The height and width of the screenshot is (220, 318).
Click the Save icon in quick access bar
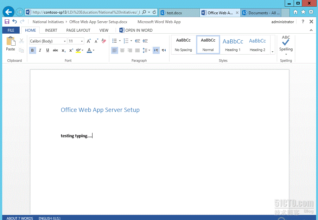[7, 22]
